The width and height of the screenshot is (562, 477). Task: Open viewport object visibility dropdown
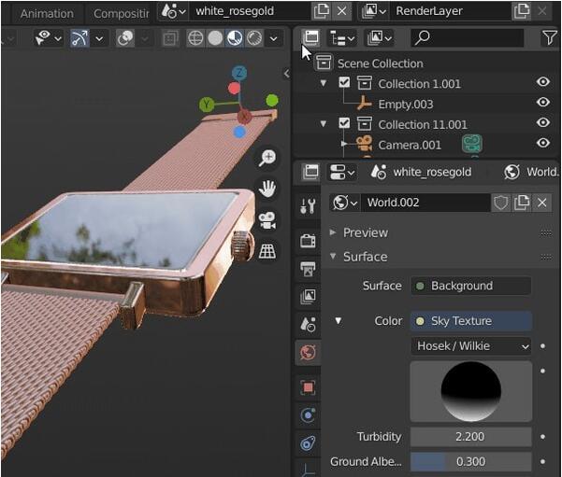coord(49,38)
